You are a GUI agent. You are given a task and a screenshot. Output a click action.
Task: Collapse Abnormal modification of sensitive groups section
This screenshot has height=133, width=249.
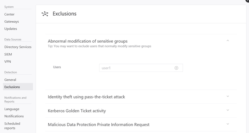coord(228,41)
